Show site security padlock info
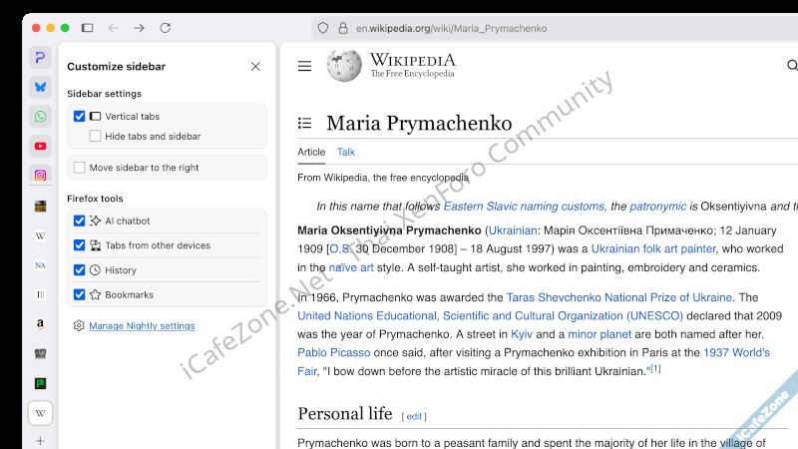This screenshot has height=449, width=798. [x=343, y=28]
